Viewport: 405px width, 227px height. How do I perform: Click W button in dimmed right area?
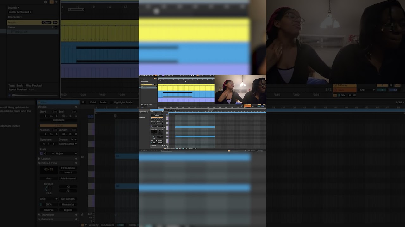(x=354, y=95)
